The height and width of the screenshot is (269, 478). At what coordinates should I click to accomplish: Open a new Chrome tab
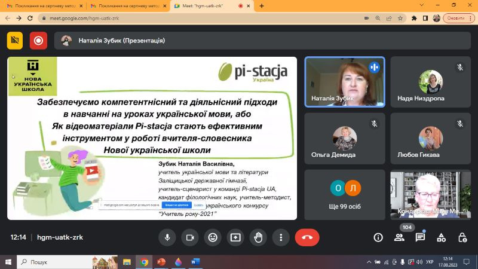tap(262, 6)
